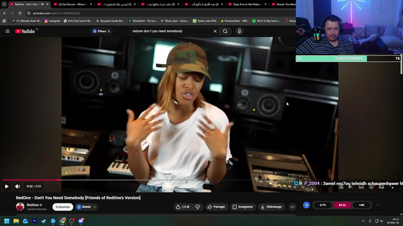Open the Windows Start menu
The height and width of the screenshot is (226, 403).
coord(7,221)
